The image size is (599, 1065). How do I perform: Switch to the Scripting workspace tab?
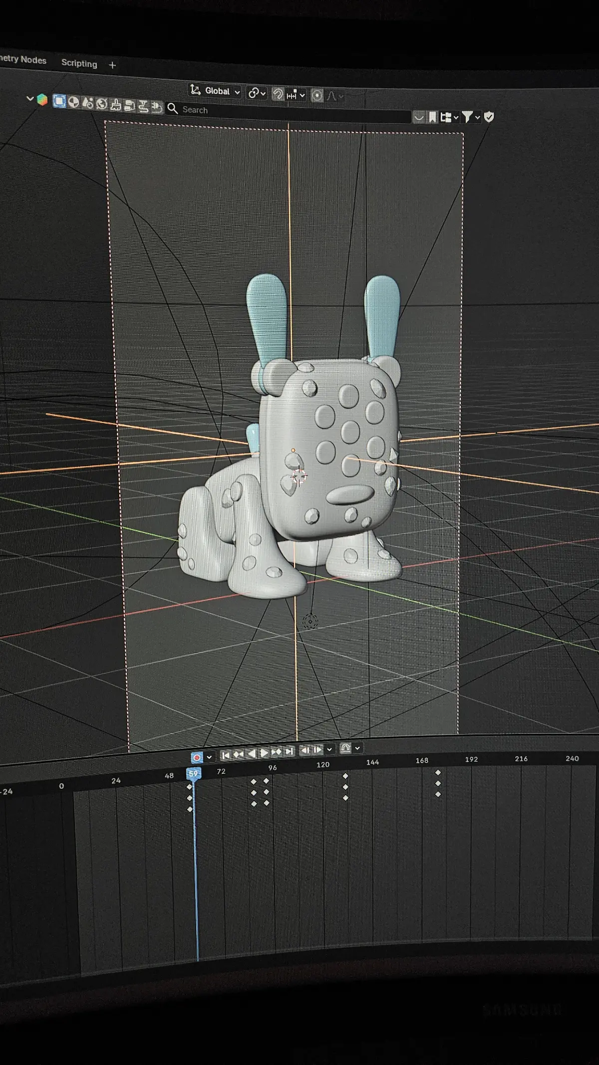click(79, 63)
